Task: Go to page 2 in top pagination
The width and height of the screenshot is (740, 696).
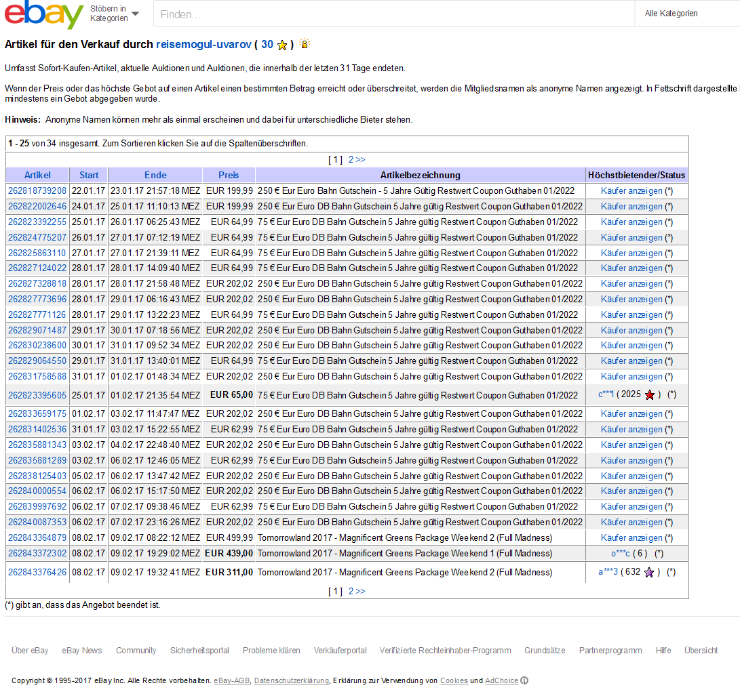Action: [351, 159]
